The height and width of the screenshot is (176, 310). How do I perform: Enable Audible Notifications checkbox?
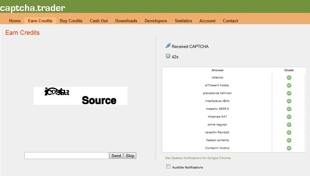(x=168, y=167)
